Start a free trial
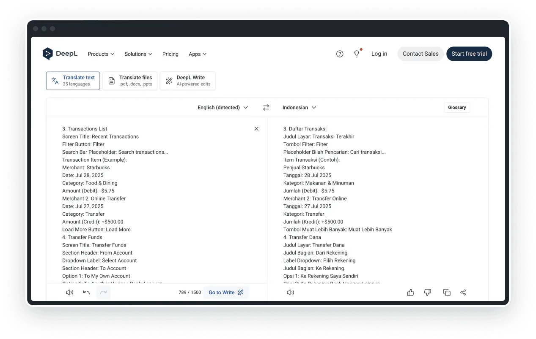536x339 pixels. coord(469,54)
